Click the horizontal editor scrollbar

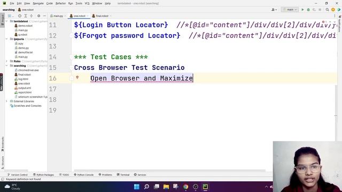[170, 171]
